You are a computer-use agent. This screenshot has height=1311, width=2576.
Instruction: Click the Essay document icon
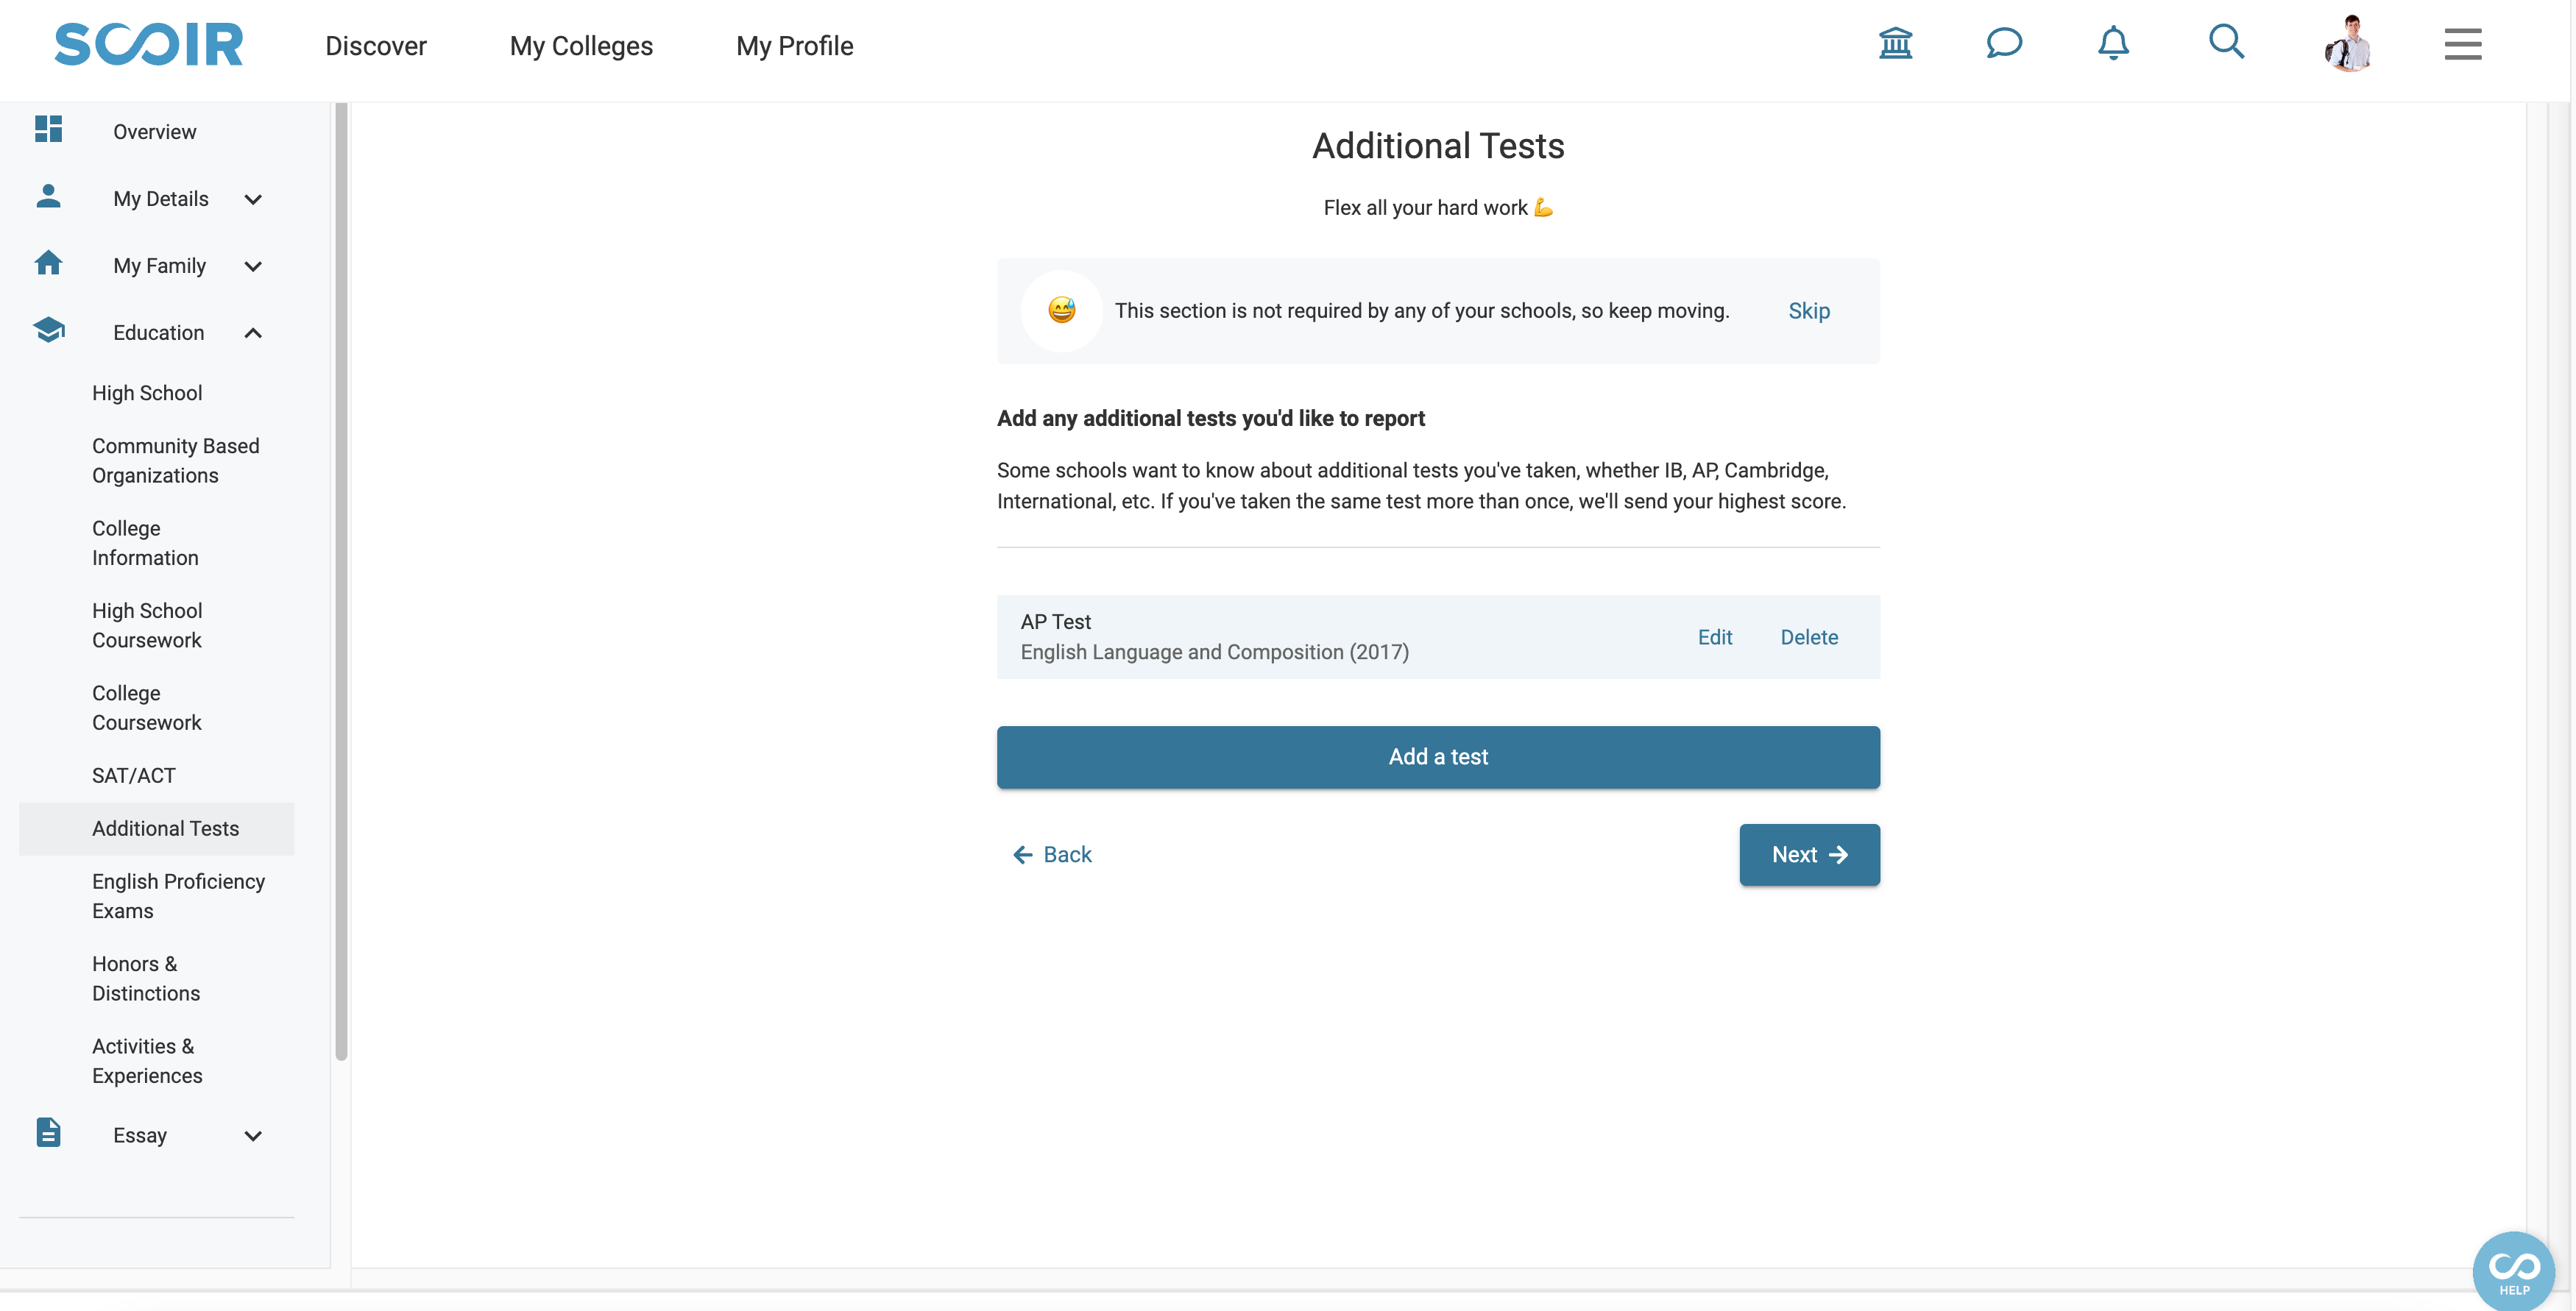48,1132
